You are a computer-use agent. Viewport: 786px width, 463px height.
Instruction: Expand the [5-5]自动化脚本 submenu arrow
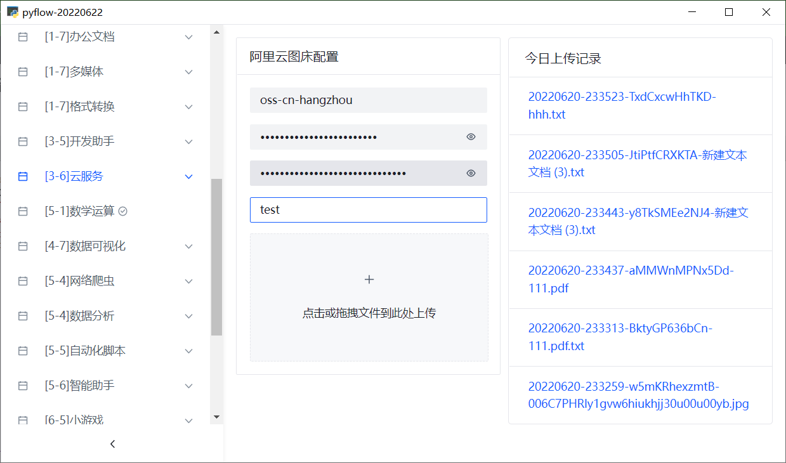(x=188, y=351)
